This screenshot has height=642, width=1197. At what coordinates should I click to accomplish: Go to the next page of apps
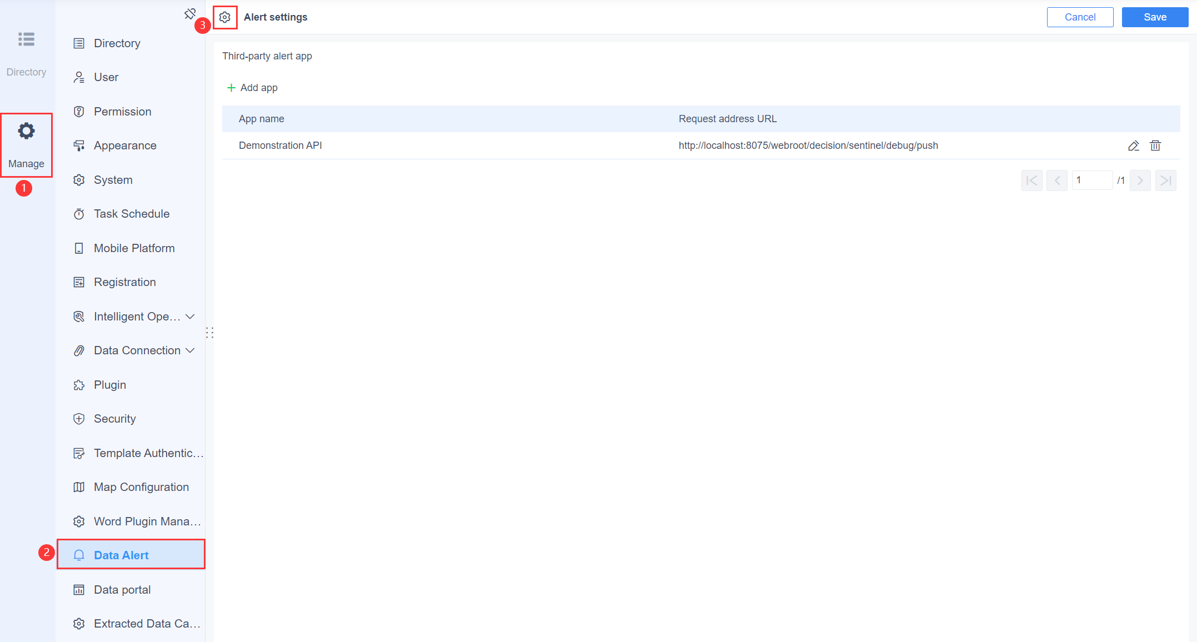[1140, 180]
